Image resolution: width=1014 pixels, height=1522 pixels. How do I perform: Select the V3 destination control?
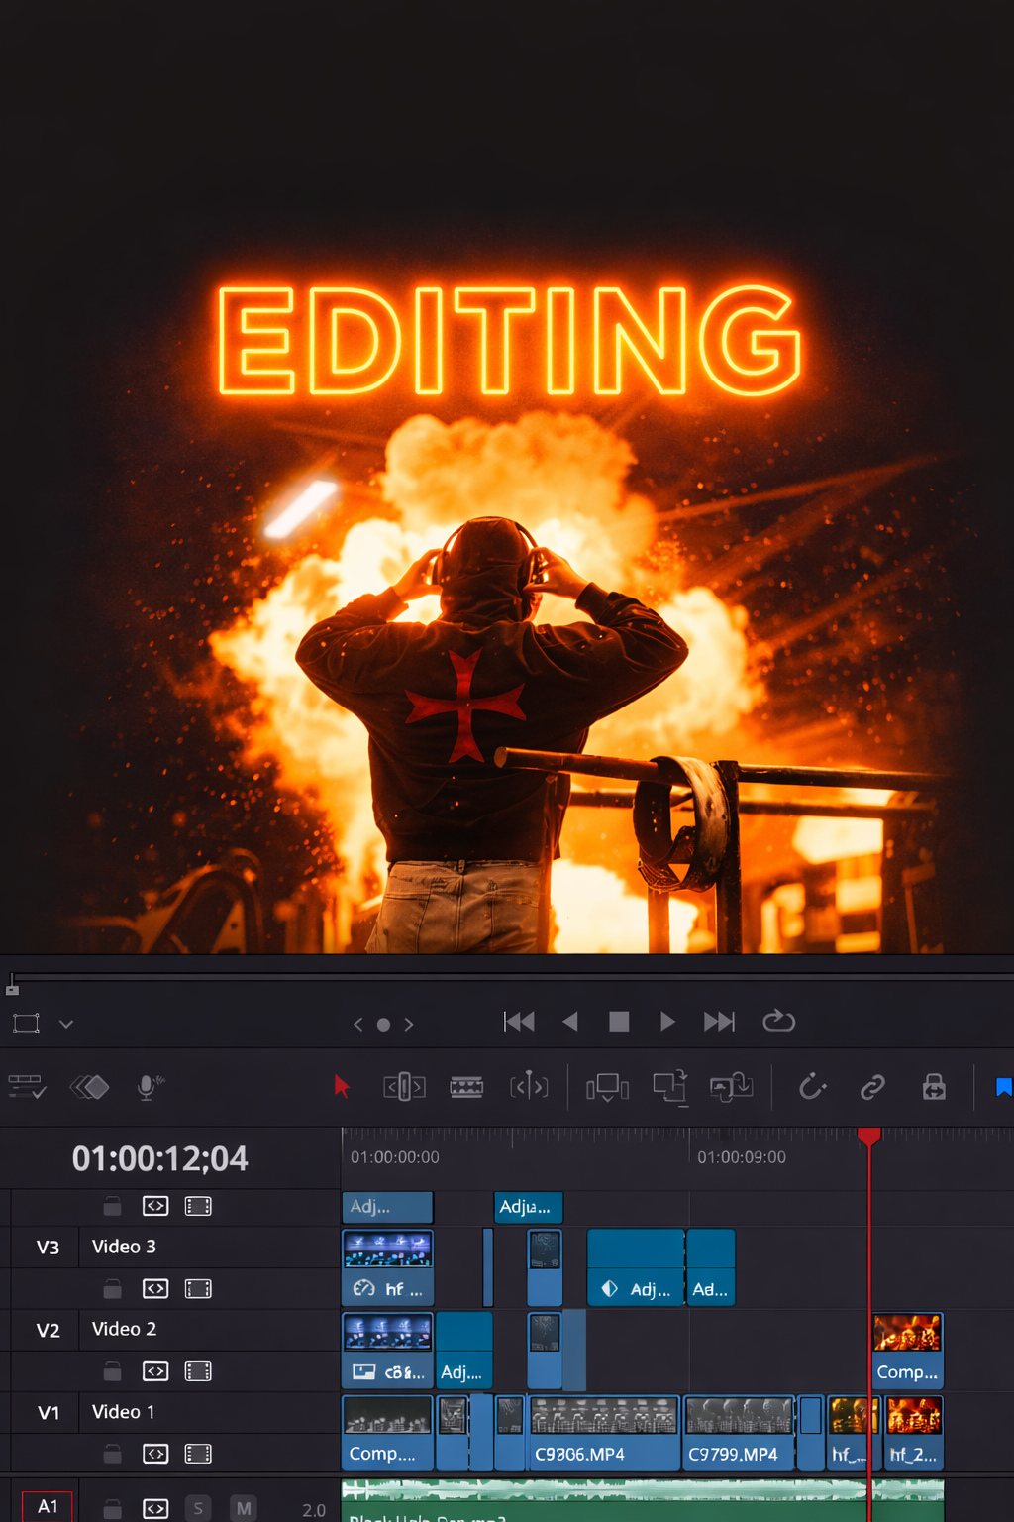coord(48,1248)
